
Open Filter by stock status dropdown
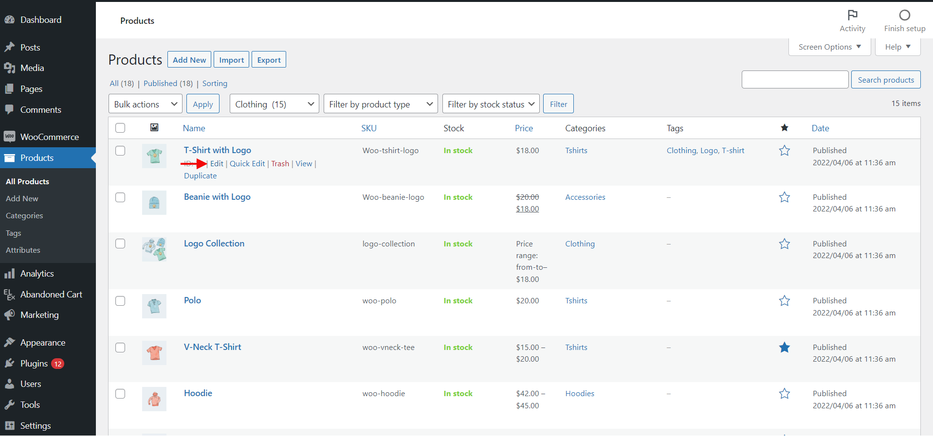pyautogui.click(x=491, y=104)
